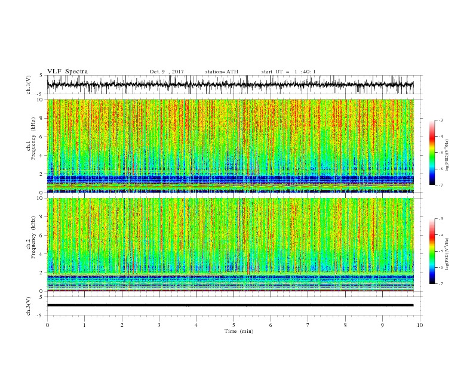The height and width of the screenshot is (365, 473).
Task: Click the "-3" tick on upper color bar
Action: [x=440, y=120]
